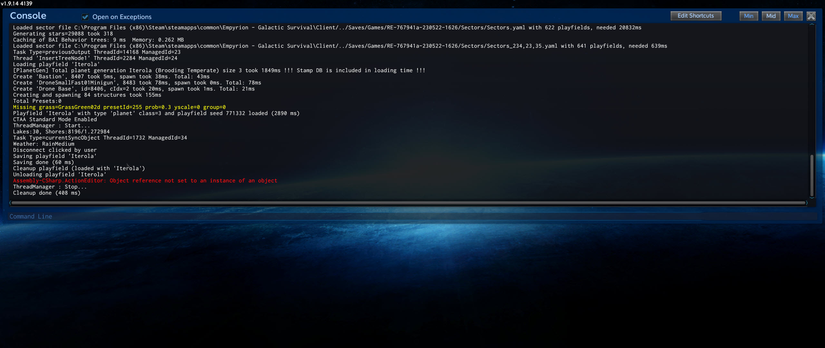Click the yellow Missing grass warning line
The image size is (825, 348).
point(119,107)
